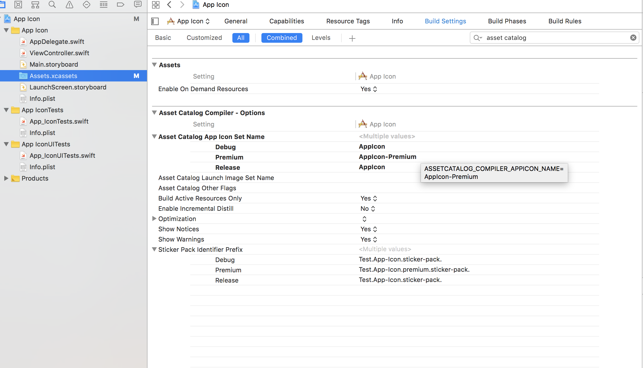Click the go back arrow

tap(169, 5)
